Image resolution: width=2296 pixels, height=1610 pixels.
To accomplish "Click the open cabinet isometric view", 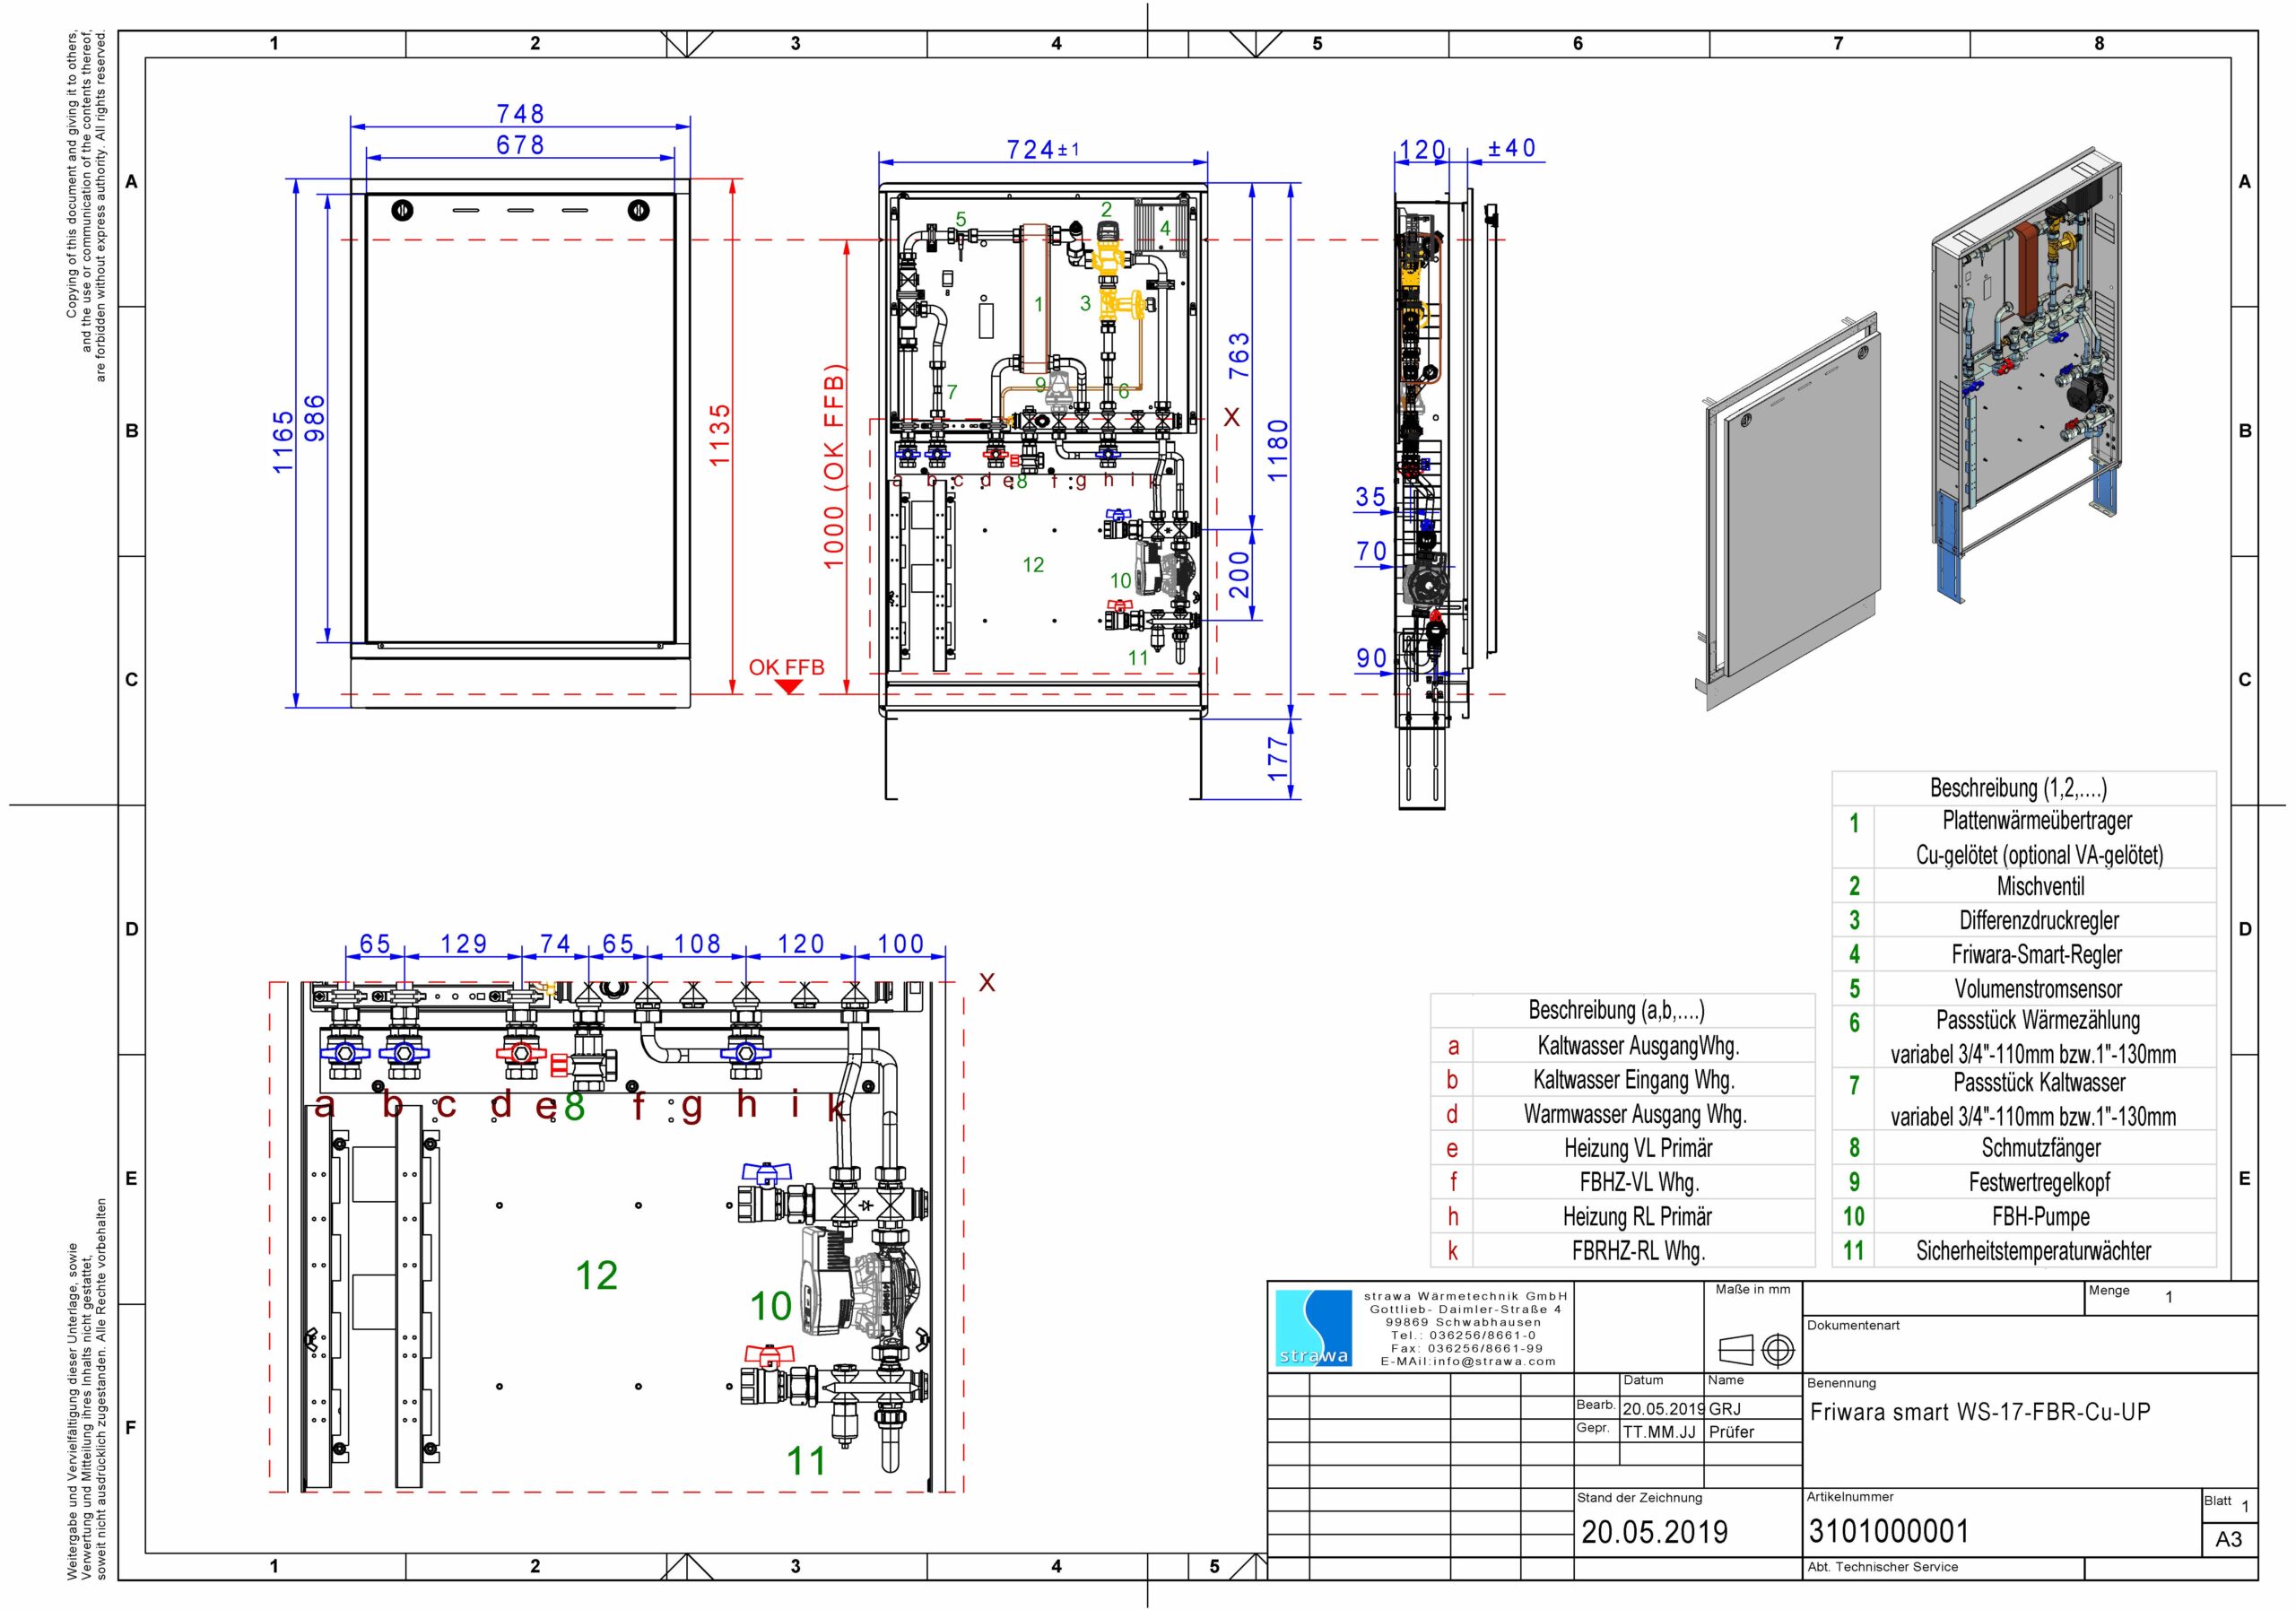I will 2028,375.
